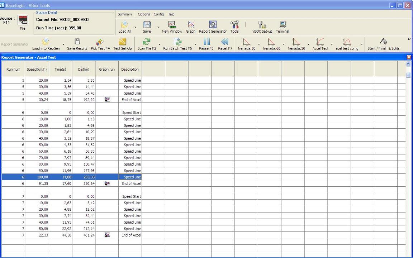Click the run 7 graph run icon

pos(107,235)
